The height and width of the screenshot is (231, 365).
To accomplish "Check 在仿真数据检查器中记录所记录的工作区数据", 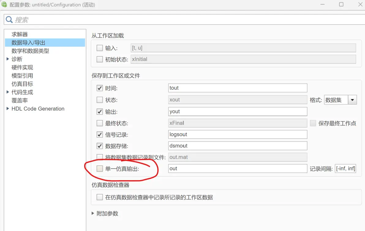I will [x=100, y=197].
